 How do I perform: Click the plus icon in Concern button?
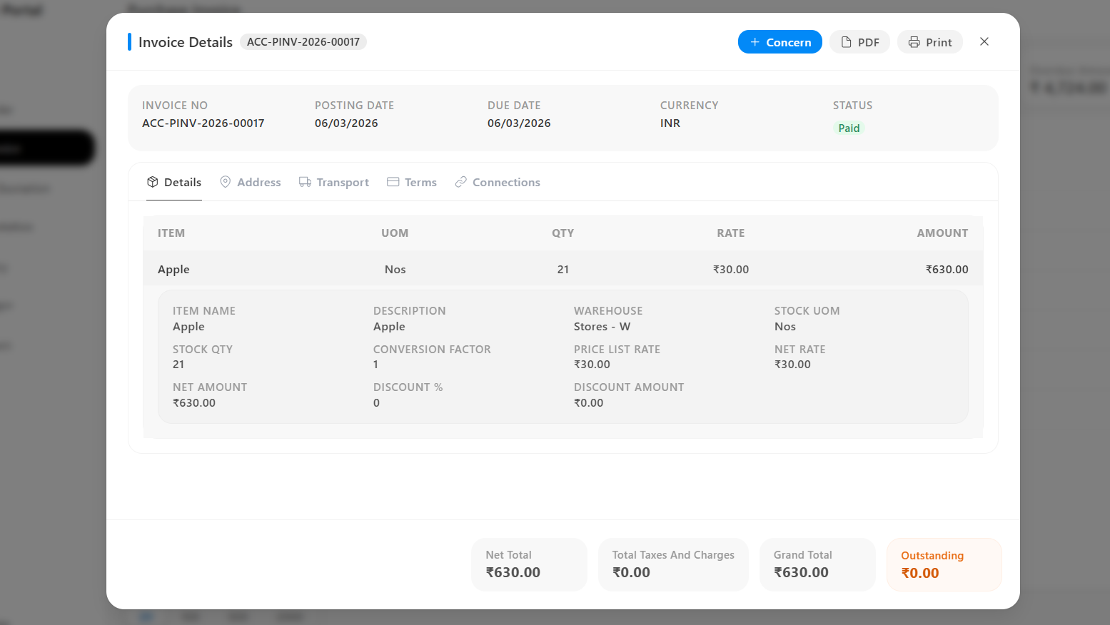(755, 42)
